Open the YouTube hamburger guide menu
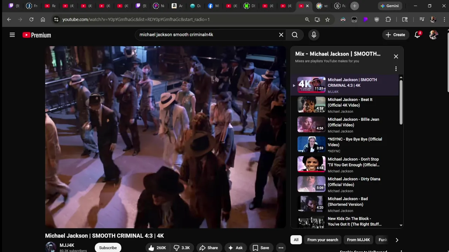 12,35
